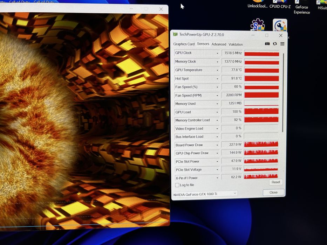The height and width of the screenshot is (245, 327).
Task: Click the GPU-Z title bar app icon
Action: (x=175, y=34)
